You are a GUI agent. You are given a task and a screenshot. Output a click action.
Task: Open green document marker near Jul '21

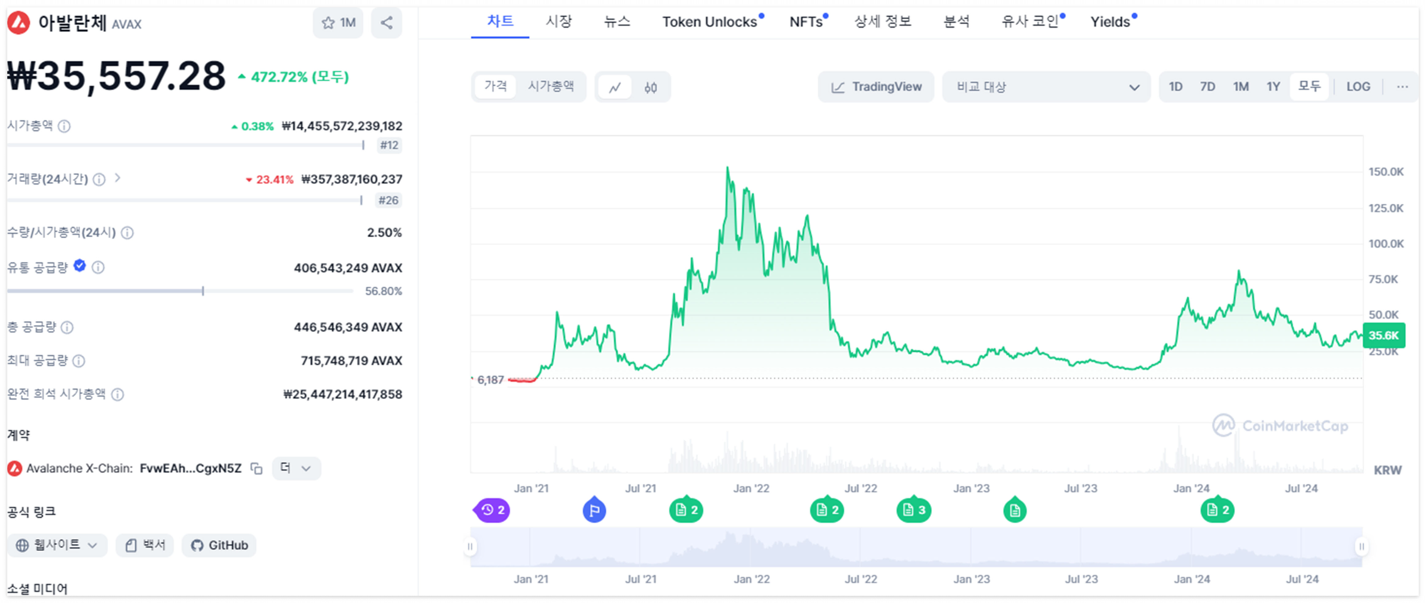coord(686,509)
